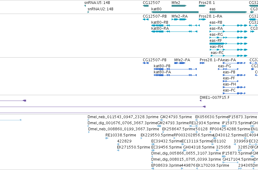Click the 422829 feature label

[x=124, y=141]
